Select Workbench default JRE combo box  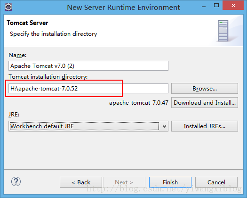(x=88, y=126)
